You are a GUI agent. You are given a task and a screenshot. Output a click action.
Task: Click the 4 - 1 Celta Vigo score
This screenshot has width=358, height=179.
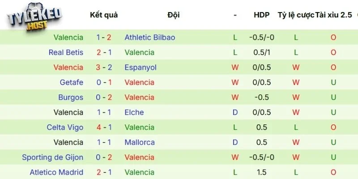(x=104, y=128)
